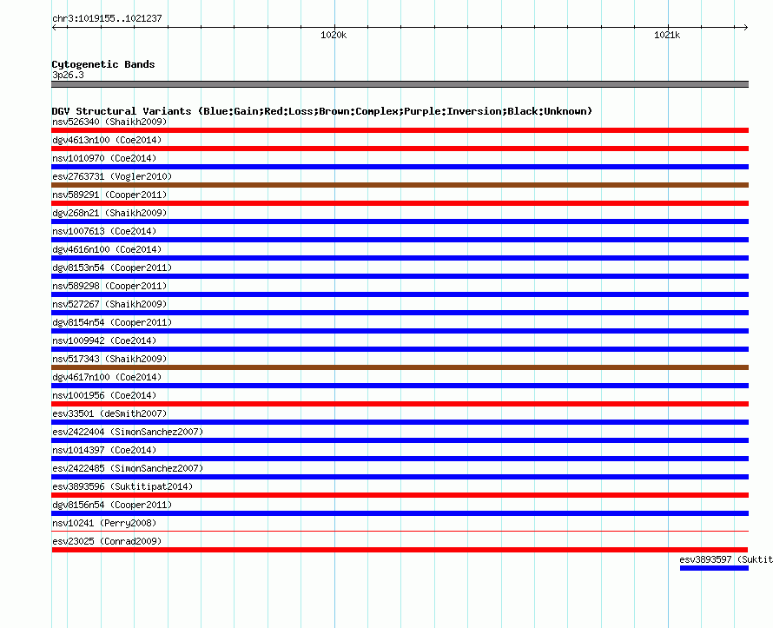Image resolution: width=773 pixels, height=628 pixels.
Task: Select the blue gain bar under nsv1010970
Action: [x=400, y=167]
